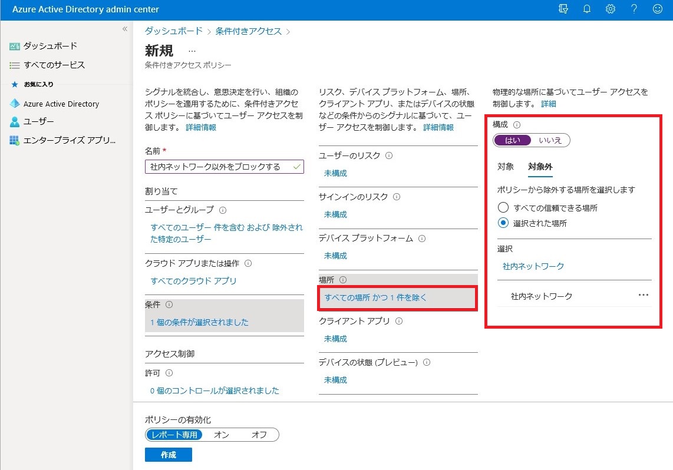Click the ダッシュボード sidebar chart icon
The height and width of the screenshot is (470, 673).
[15, 47]
